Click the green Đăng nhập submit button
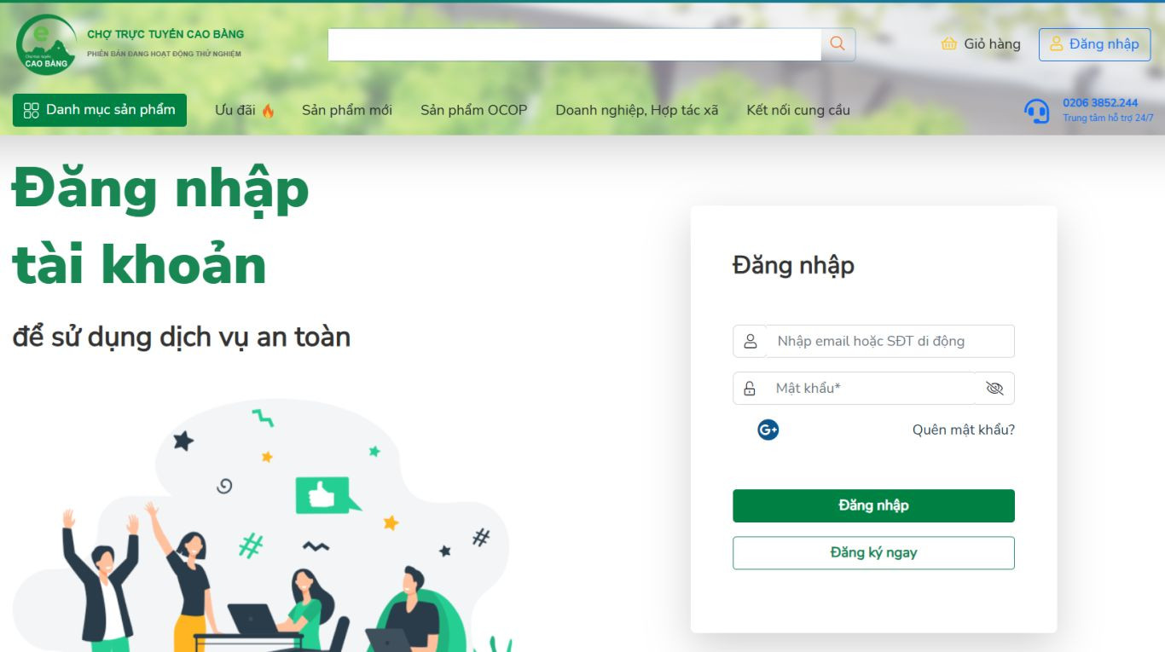The width and height of the screenshot is (1165, 652). pos(873,505)
